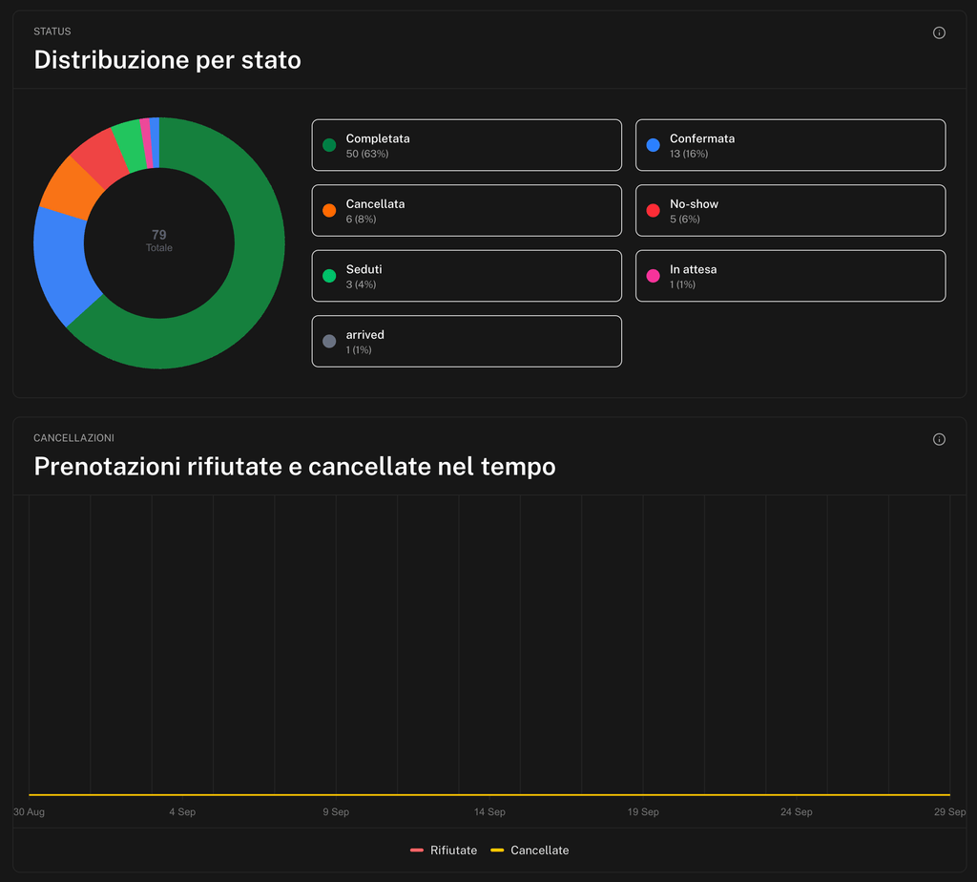Screen dimensions: 977x882
Task: Click the CANCELLAZIONI section label
Action: pyautogui.click(x=73, y=437)
